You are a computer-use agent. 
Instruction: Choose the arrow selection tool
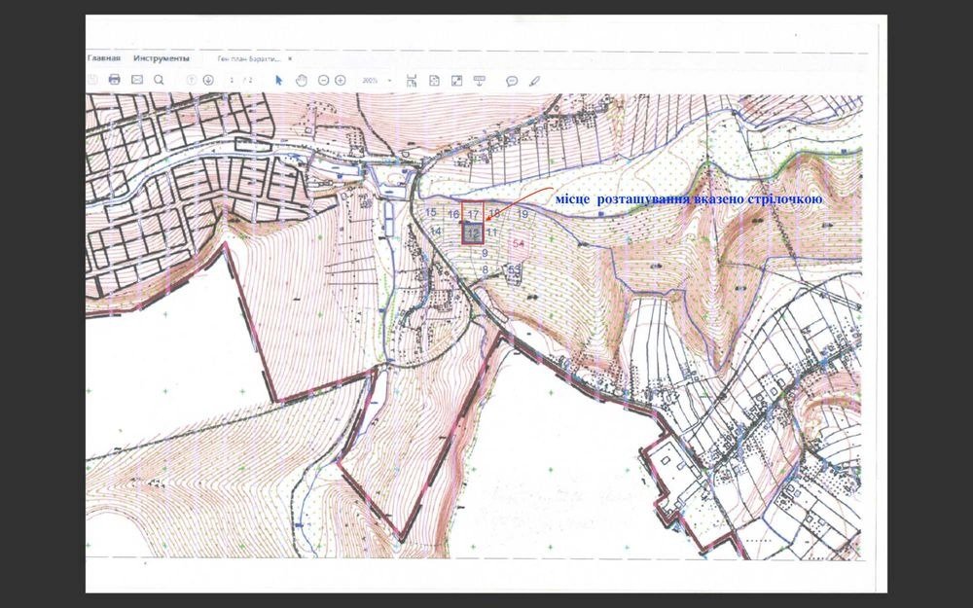(x=279, y=80)
